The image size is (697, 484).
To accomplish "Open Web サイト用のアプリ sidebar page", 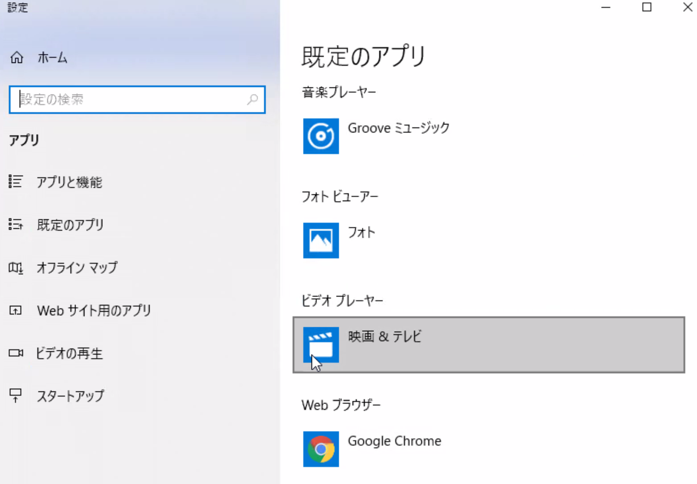I will [x=94, y=310].
